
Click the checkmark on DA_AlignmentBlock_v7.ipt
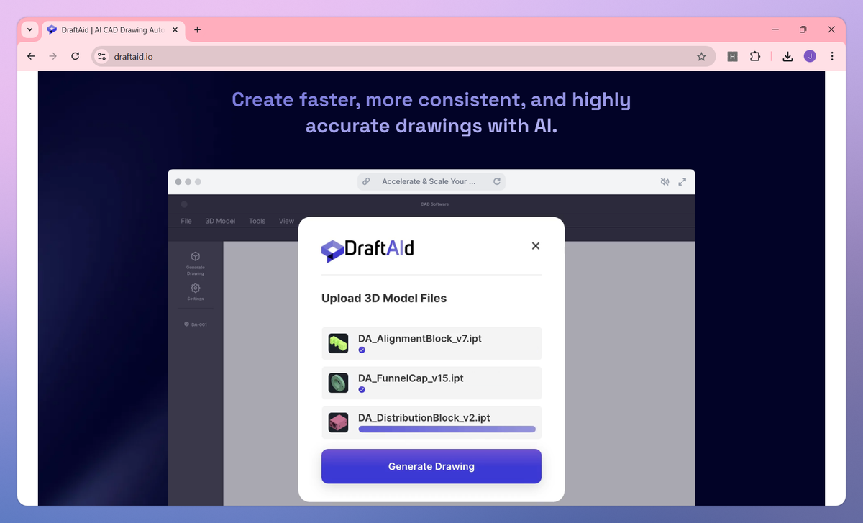pyautogui.click(x=362, y=350)
